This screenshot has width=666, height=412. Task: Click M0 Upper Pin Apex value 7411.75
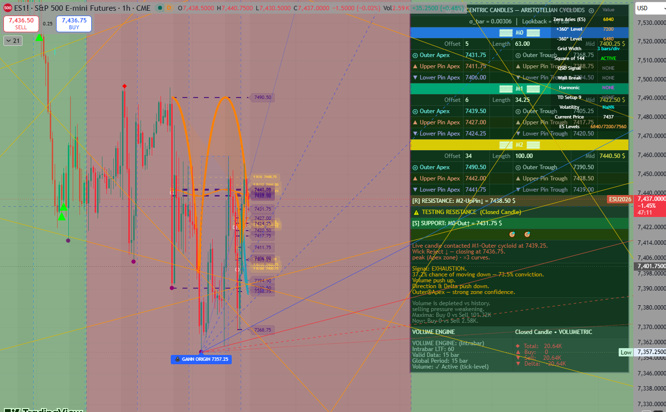476,66
